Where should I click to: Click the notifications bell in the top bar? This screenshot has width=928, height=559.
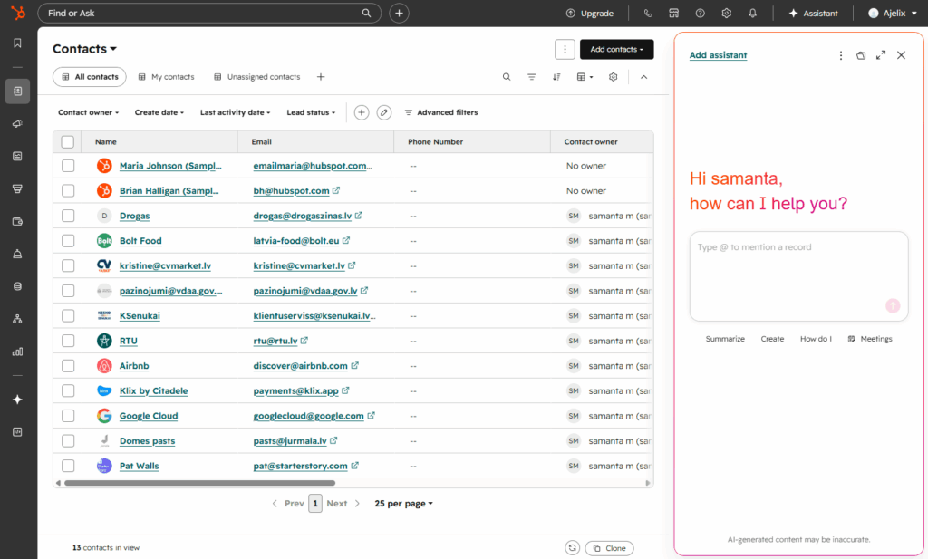(x=753, y=13)
